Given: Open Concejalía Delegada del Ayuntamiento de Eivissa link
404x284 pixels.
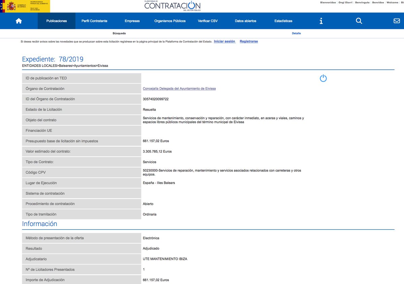Looking at the screenshot, I should click(179, 89).
